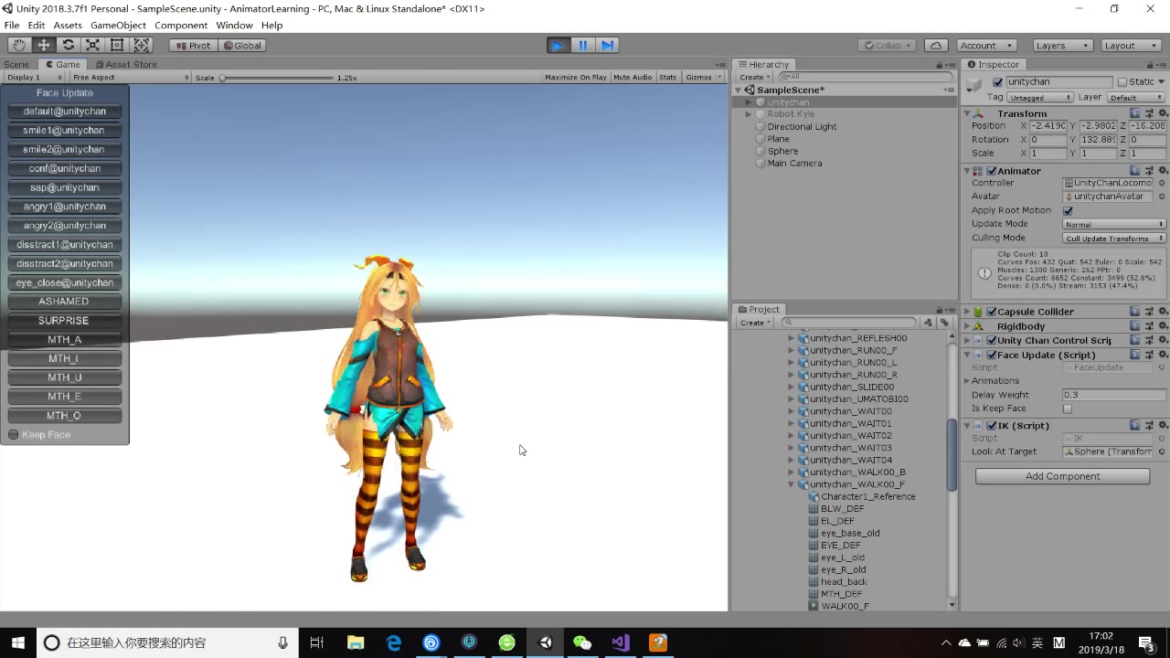
Task: Open File Explorer from taskbar
Action: (356, 642)
